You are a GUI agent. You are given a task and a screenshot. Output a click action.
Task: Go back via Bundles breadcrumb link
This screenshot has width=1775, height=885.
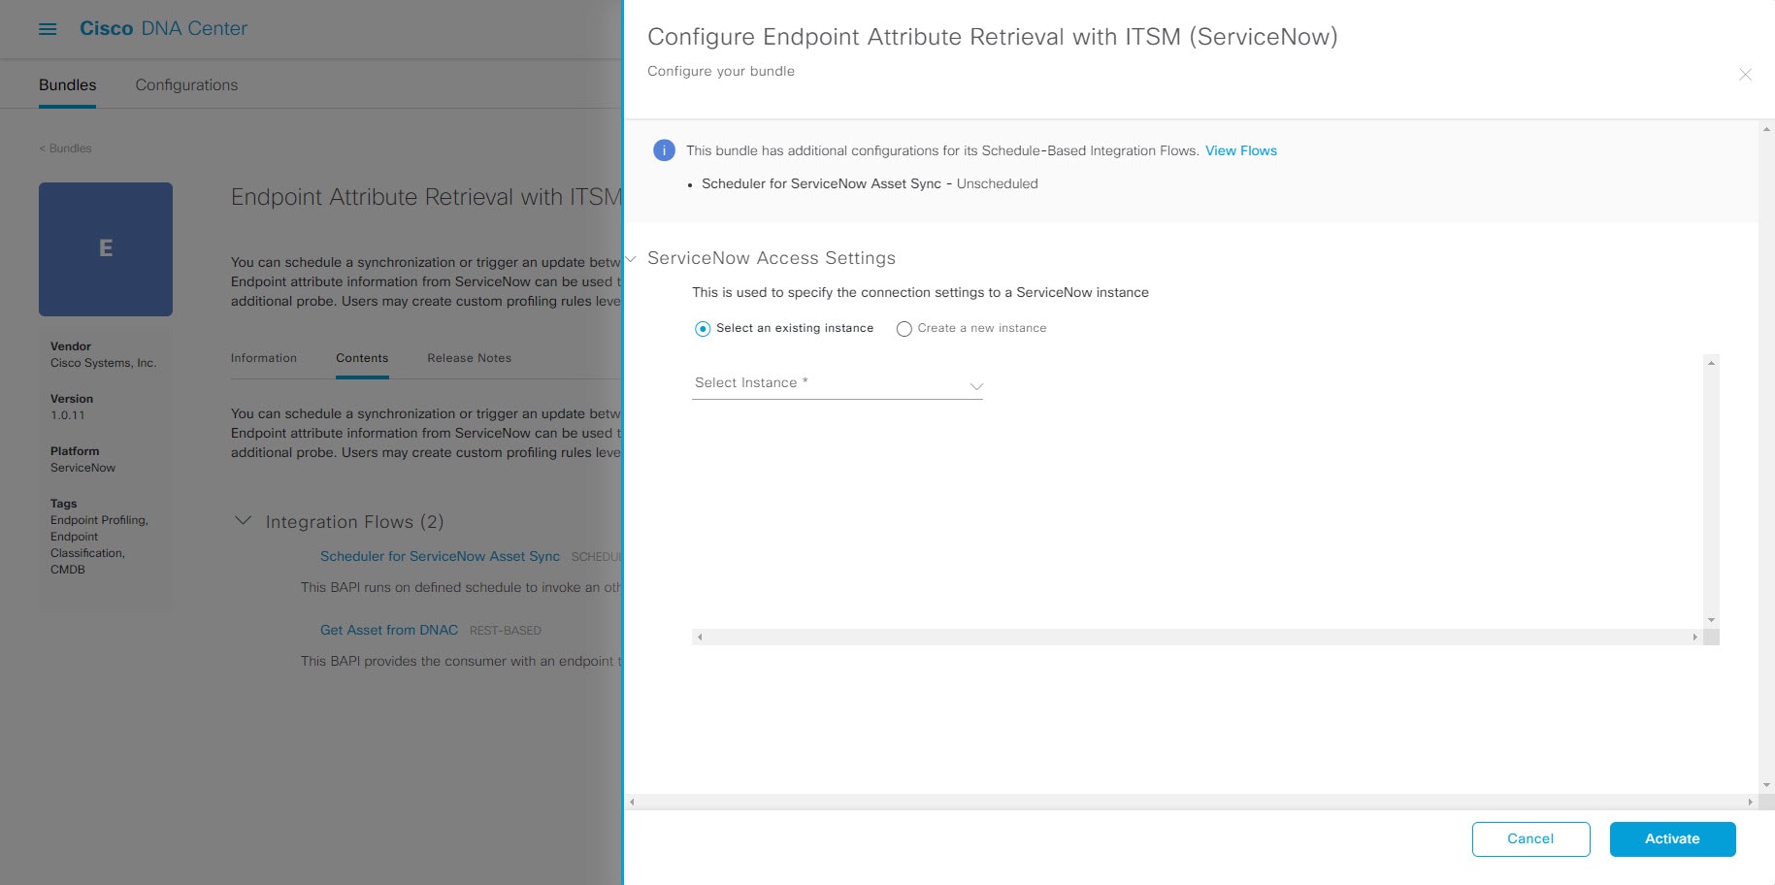pos(65,148)
